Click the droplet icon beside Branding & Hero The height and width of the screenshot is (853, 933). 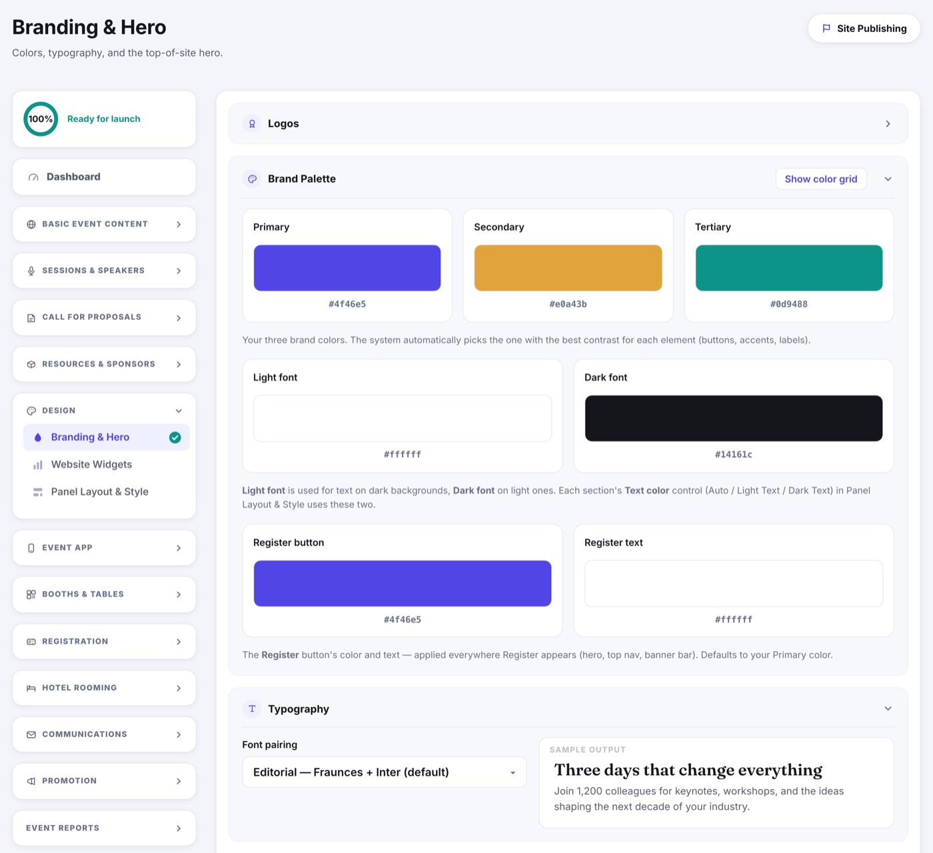[x=38, y=437]
